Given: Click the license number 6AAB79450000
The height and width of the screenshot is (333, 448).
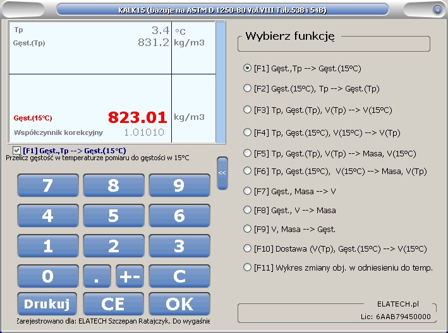Looking at the screenshot, I should click(403, 317).
